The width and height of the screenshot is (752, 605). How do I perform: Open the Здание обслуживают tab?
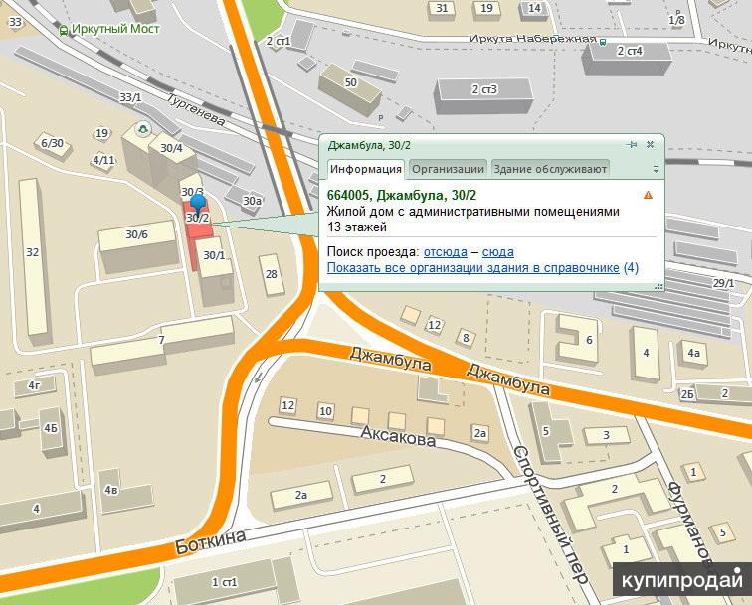tap(550, 169)
